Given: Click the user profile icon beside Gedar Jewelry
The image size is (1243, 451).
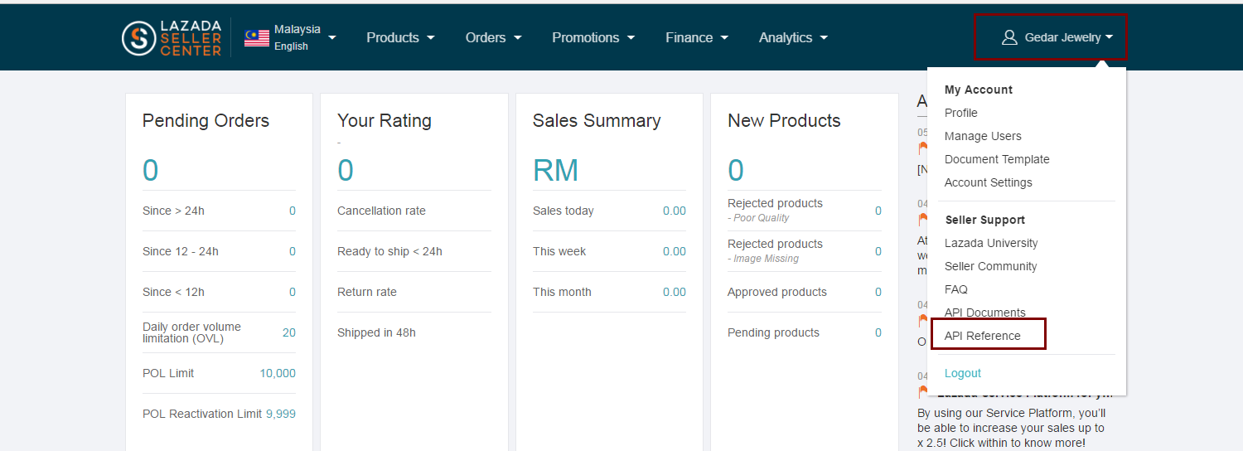Looking at the screenshot, I should point(1009,37).
